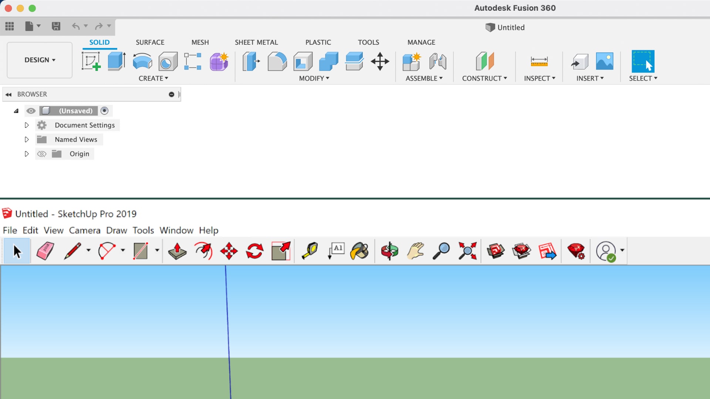Select the SketchUp Text label tool
Viewport: 710px width, 399px height.
[336, 251]
